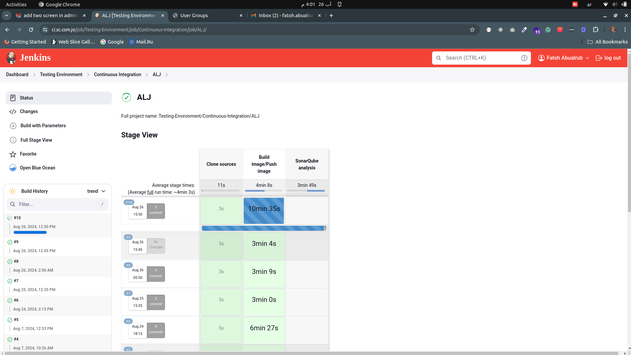
Task: Click the Build History weather sun icon
Action: (x=13, y=191)
